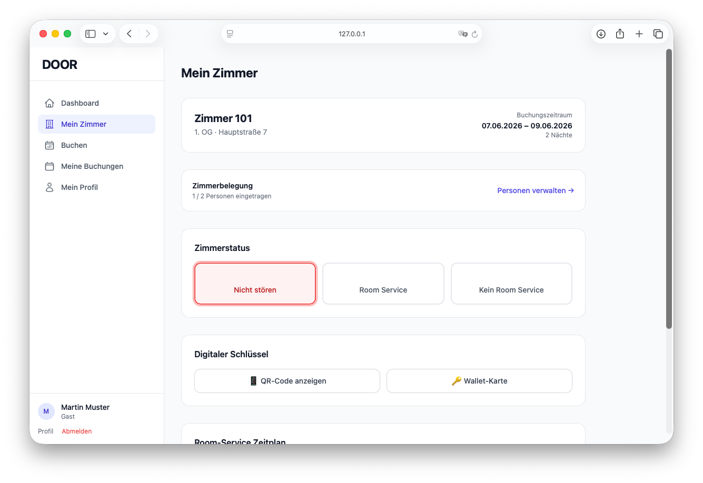The image size is (703, 483).
Task: Click the QR-Code anzeigen button
Action: click(287, 381)
